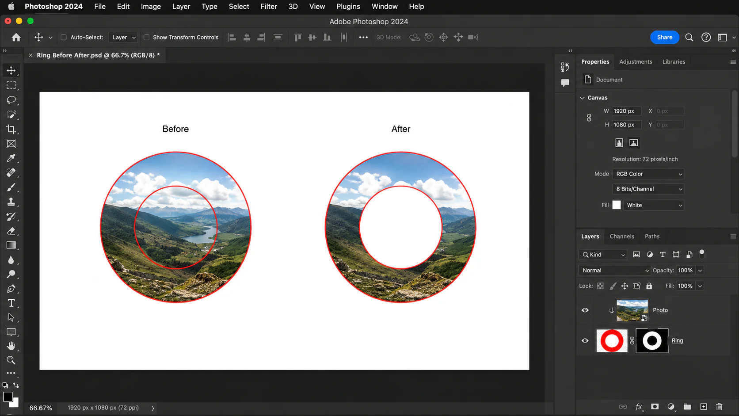The width and height of the screenshot is (739, 416).
Task: Select the Crop tool
Action: coord(11,129)
